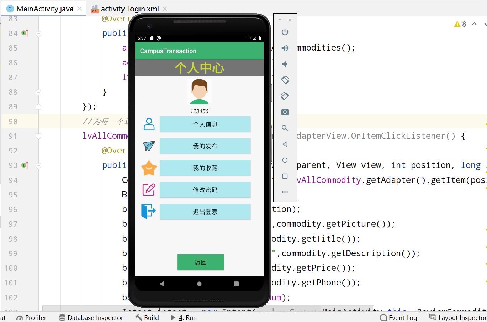This screenshot has width=487, height=322.
Task: Tap phone navigation home dot
Action: (x=199, y=284)
